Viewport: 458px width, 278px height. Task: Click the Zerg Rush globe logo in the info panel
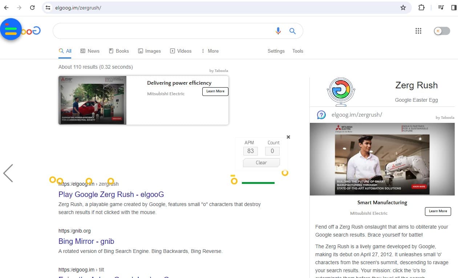click(341, 92)
